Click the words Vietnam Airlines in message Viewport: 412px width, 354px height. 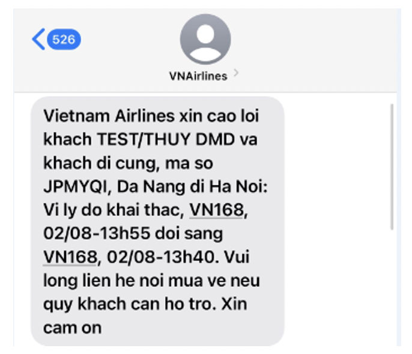(109, 116)
